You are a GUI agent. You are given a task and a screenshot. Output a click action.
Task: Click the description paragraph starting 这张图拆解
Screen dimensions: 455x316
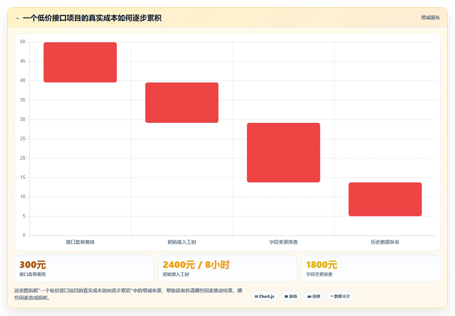pyautogui.click(x=128, y=294)
